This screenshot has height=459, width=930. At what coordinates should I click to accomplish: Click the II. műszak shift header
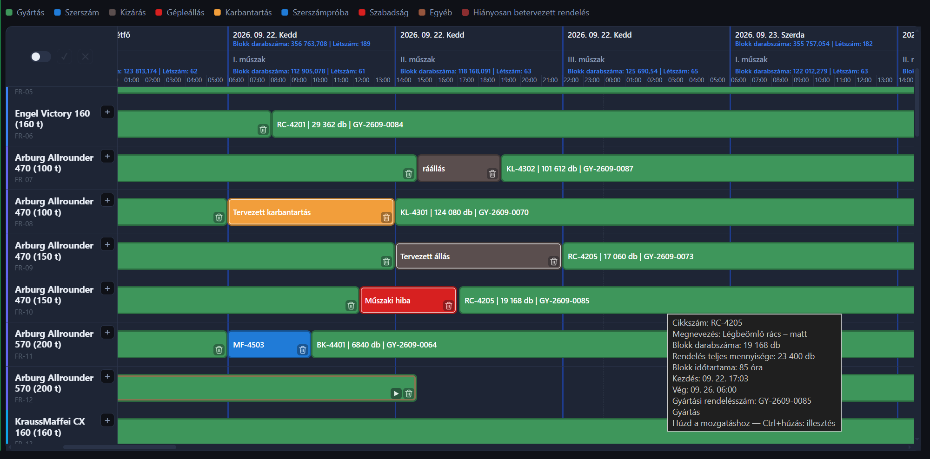tap(418, 59)
